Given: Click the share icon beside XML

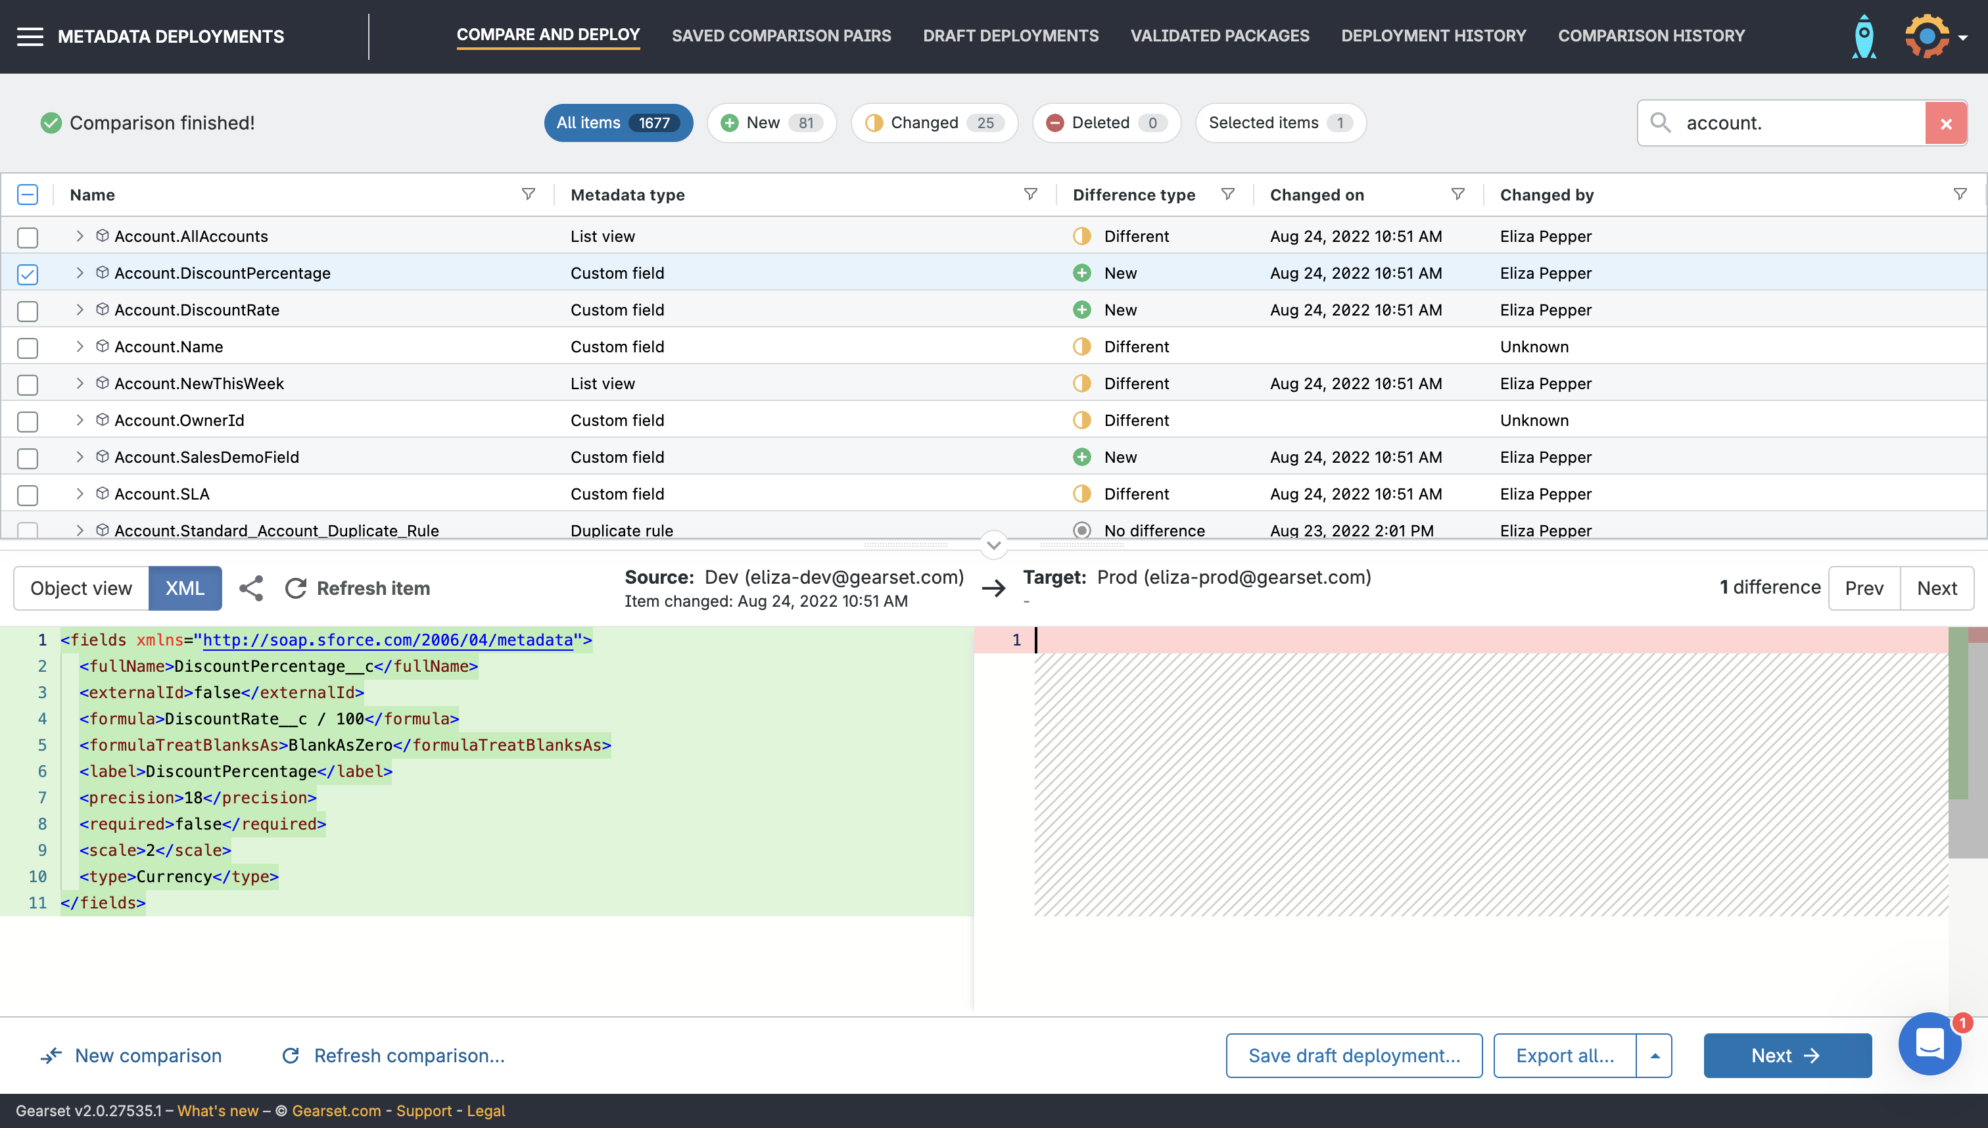Looking at the screenshot, I should [251, 588].
